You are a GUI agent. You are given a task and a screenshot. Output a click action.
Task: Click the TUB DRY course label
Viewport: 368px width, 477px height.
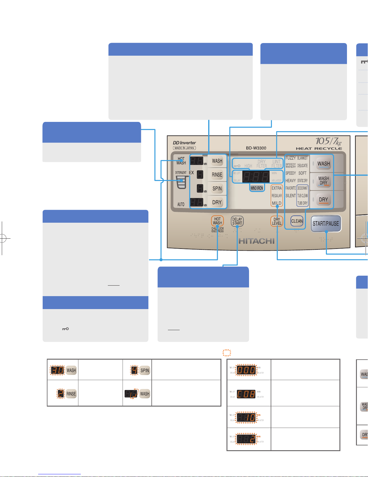[x=303, y=203]
